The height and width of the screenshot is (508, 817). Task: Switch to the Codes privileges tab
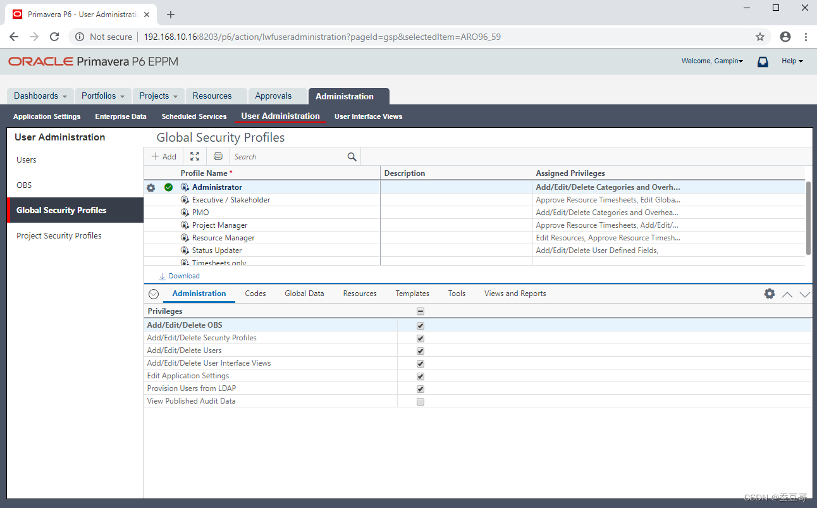pyautogui.click(x=255, y=294)
